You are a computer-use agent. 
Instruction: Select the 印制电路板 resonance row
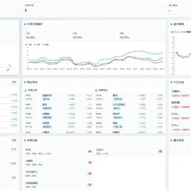click(58, 185)
